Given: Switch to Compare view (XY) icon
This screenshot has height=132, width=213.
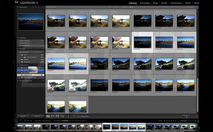Looking at the screenshot, I should (57, 116).
